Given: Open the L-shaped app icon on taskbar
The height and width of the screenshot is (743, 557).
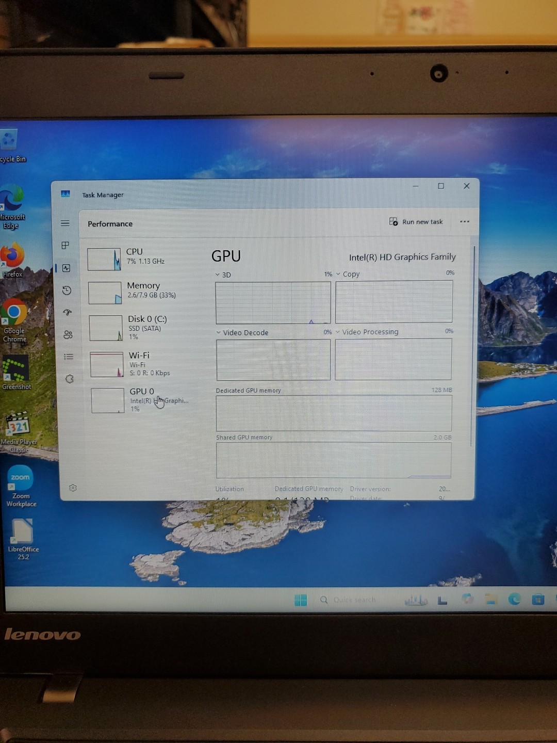Looking at the screenshot, I should tap(442, 600).
